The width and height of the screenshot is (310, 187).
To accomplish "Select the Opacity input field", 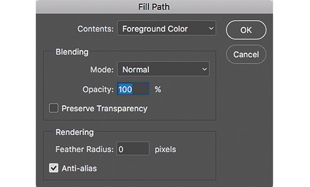I will [133, 89].
